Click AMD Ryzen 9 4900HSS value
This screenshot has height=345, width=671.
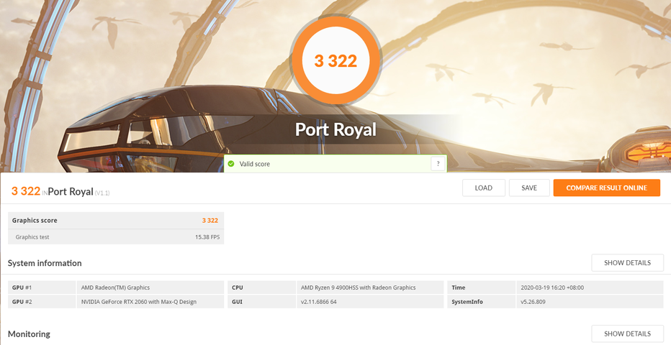359,287
